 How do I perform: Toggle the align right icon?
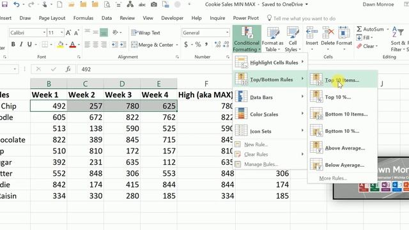pos(104,45)
